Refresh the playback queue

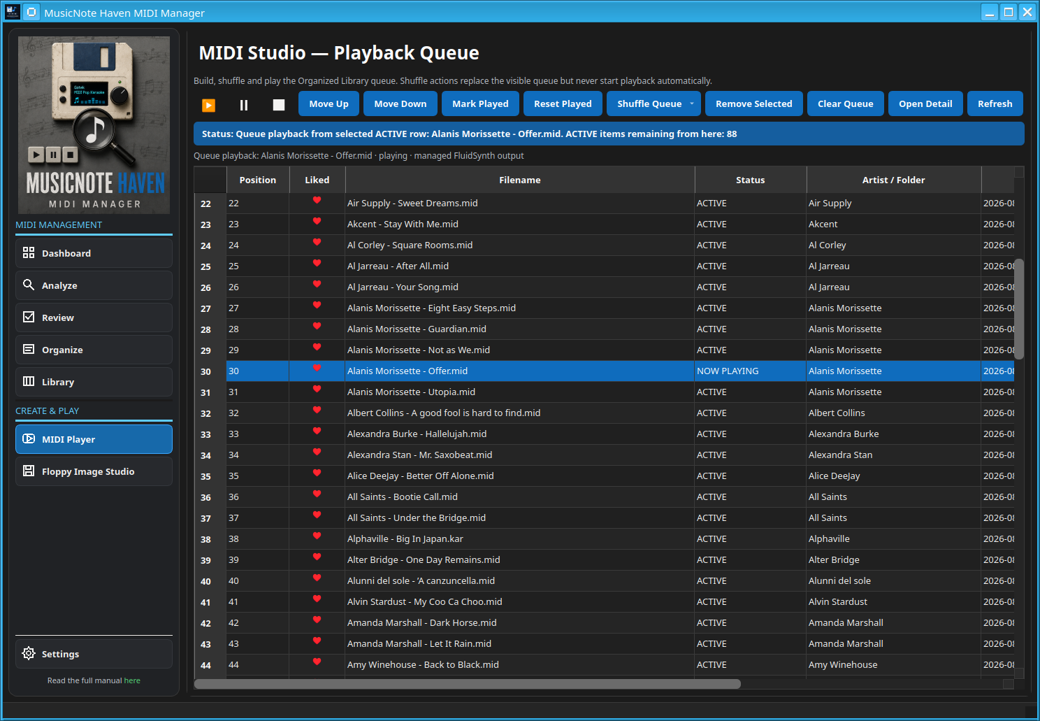pyautogui.click(x=995, y=103)
